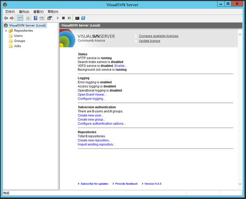This screenshot has height=199, width=246.
Task: Open Compare available licenses link
Action: click(159, 36)
